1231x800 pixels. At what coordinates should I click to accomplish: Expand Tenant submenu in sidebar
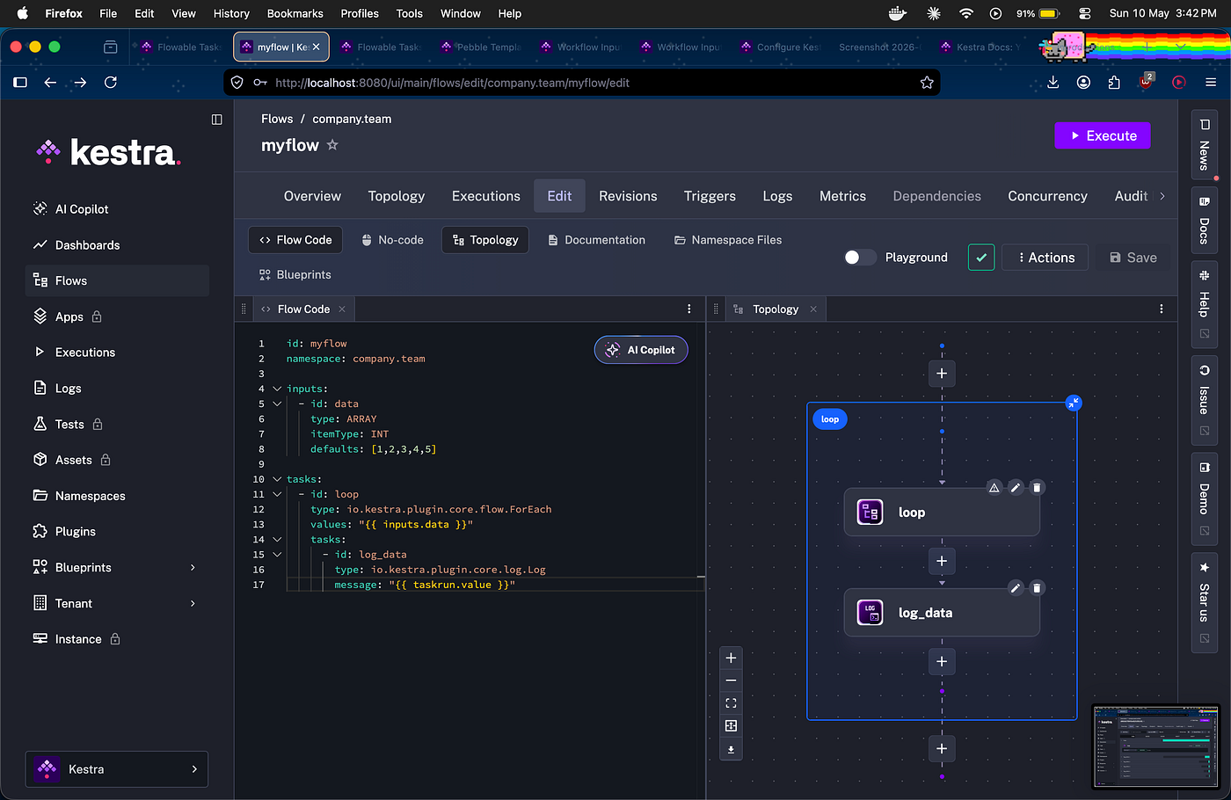(193, 604)
